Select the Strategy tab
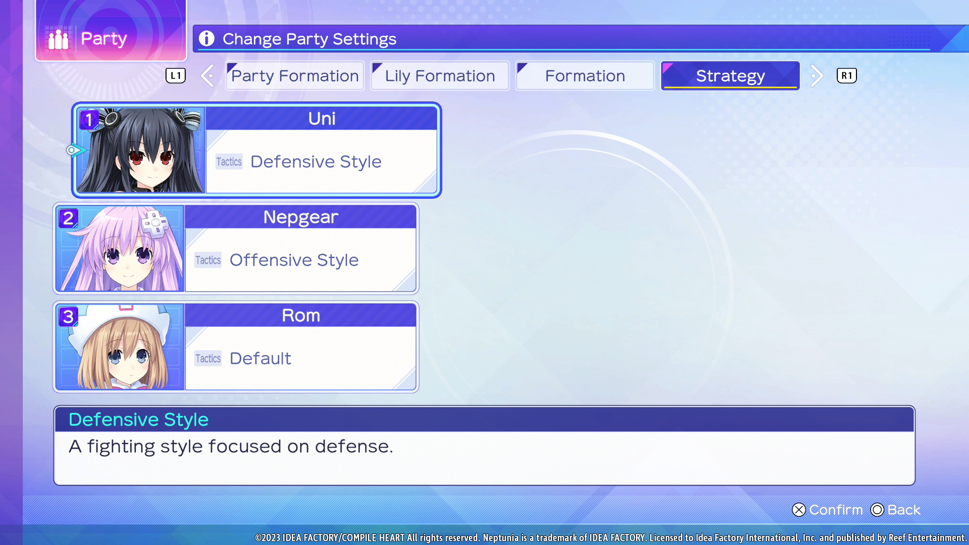The image size is (969, 545). pos(730,76)
